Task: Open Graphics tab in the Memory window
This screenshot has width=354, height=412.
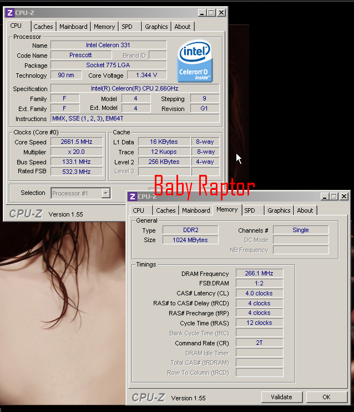Action: click(x=279, y=210)
